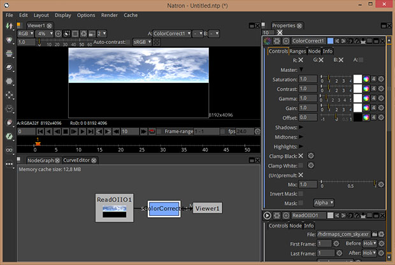This screenshot has width=395, height=265.
Task: Clear all panels in Properties
Action: tap(280, 32)
